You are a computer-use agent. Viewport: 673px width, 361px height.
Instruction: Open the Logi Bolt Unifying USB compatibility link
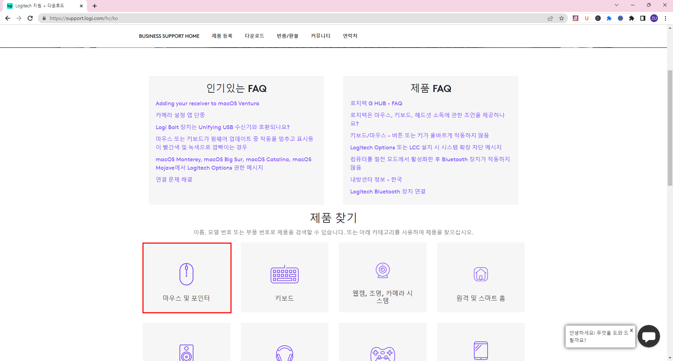223,127
